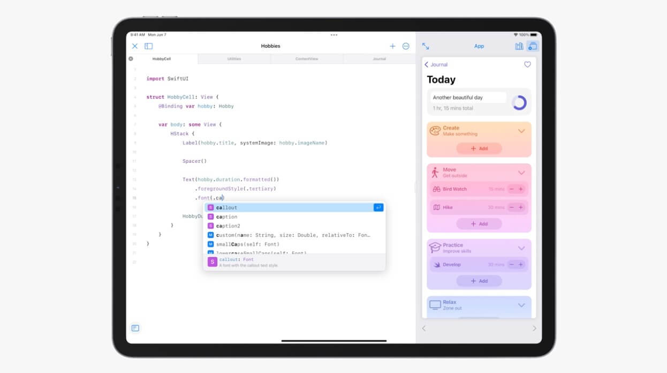Click the Bird Watch binoculars icon
The image size is (667, 373).
[436, 189]
